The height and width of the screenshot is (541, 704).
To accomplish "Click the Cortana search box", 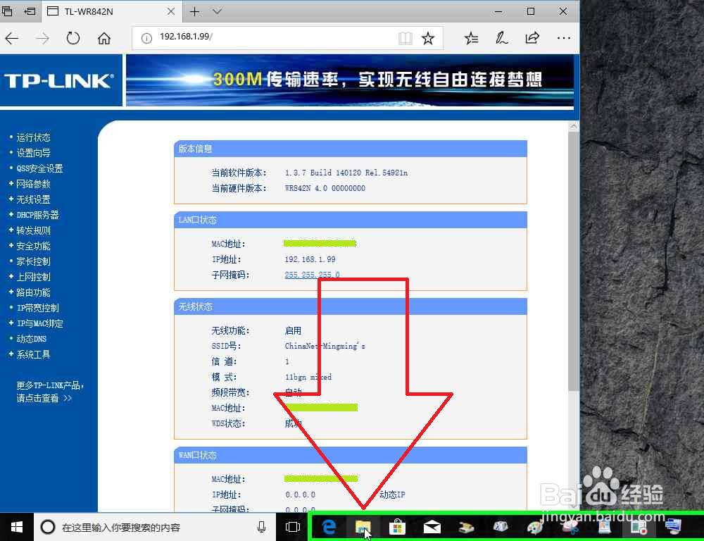I will click(155, 527).
